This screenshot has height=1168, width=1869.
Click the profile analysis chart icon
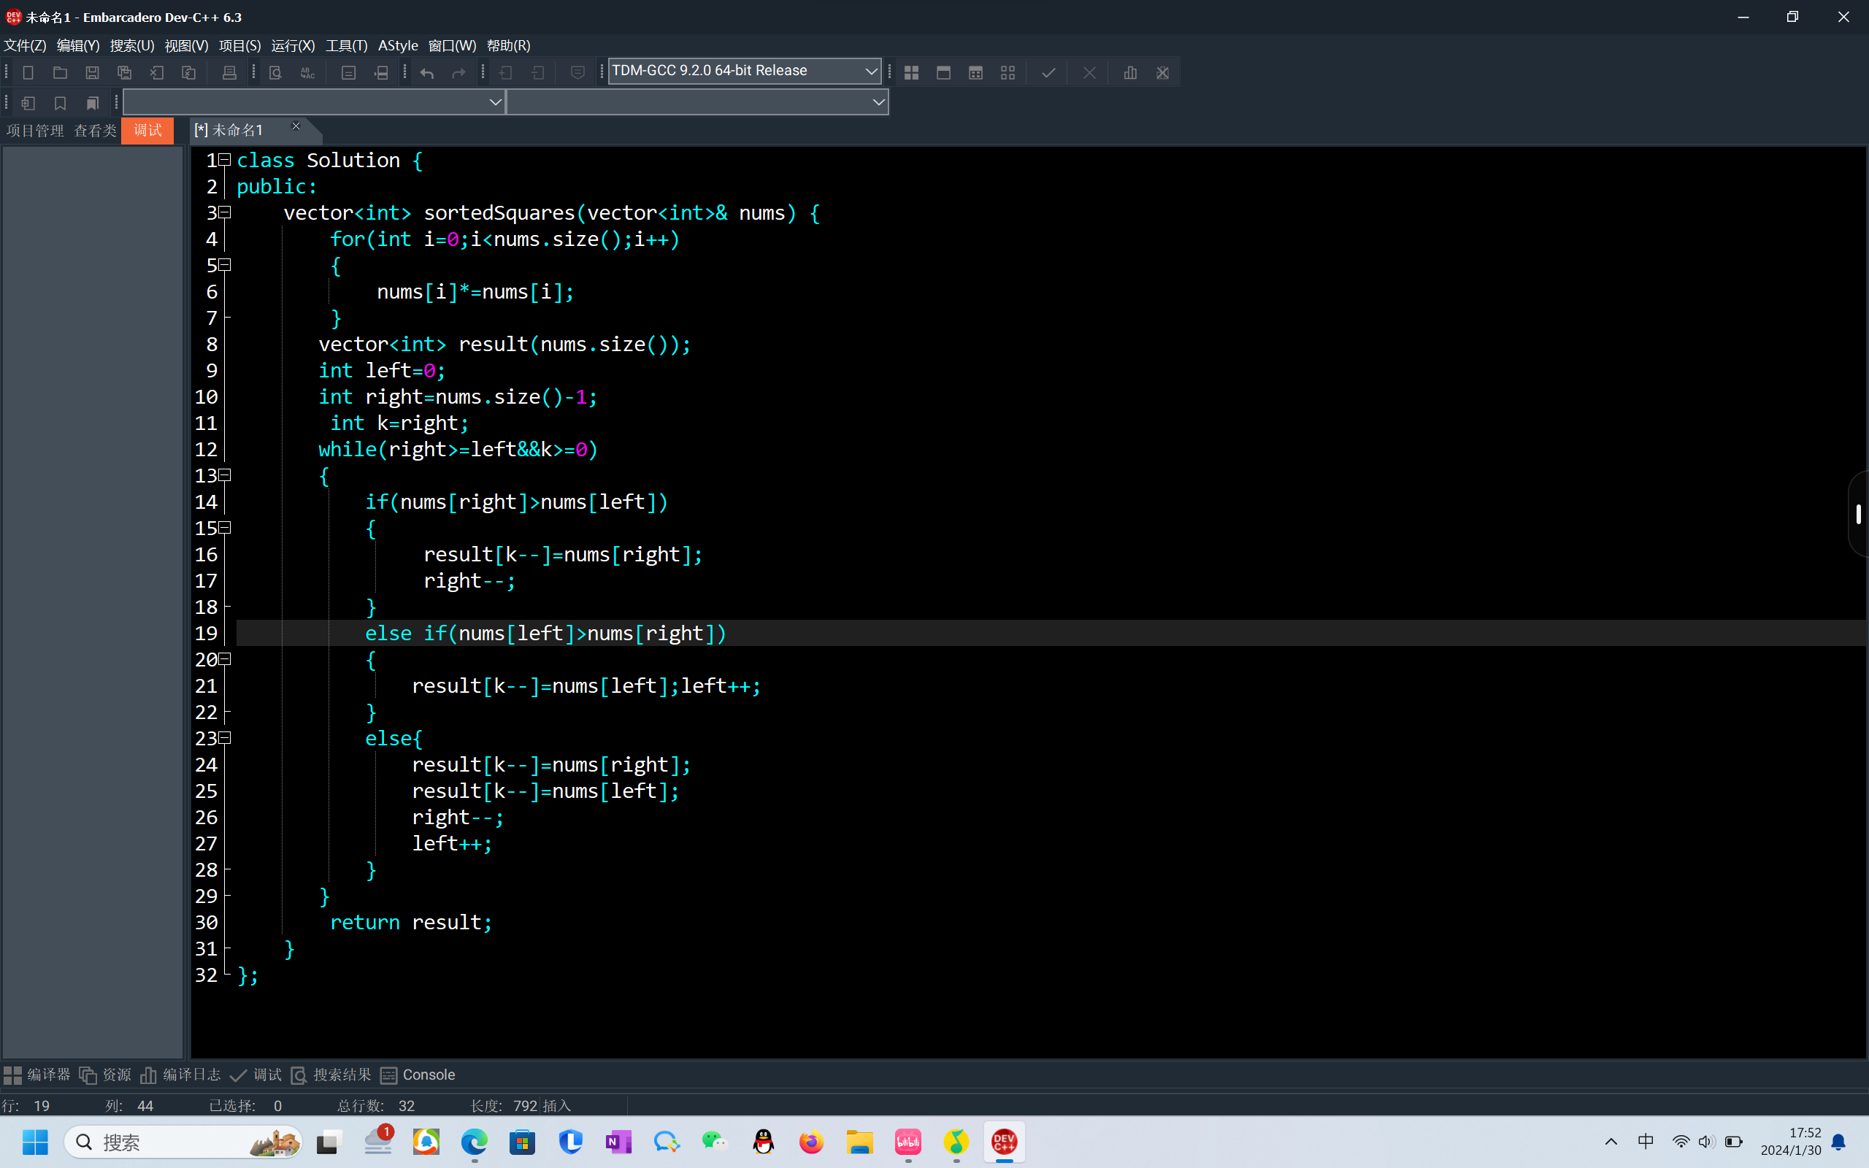tap(1130, 72)
